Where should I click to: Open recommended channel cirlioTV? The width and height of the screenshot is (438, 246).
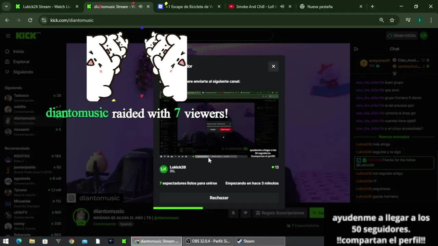click(x=33, y=215)
